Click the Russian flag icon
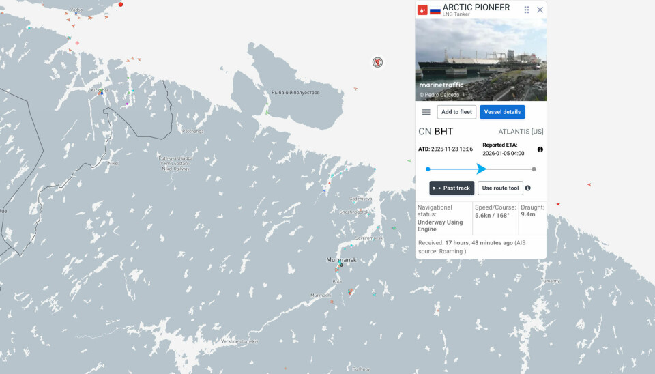 (x=435, y=10)
